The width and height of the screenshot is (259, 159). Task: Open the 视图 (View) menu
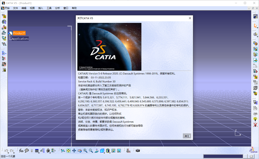pyautogui.click(x=32, y=8)
